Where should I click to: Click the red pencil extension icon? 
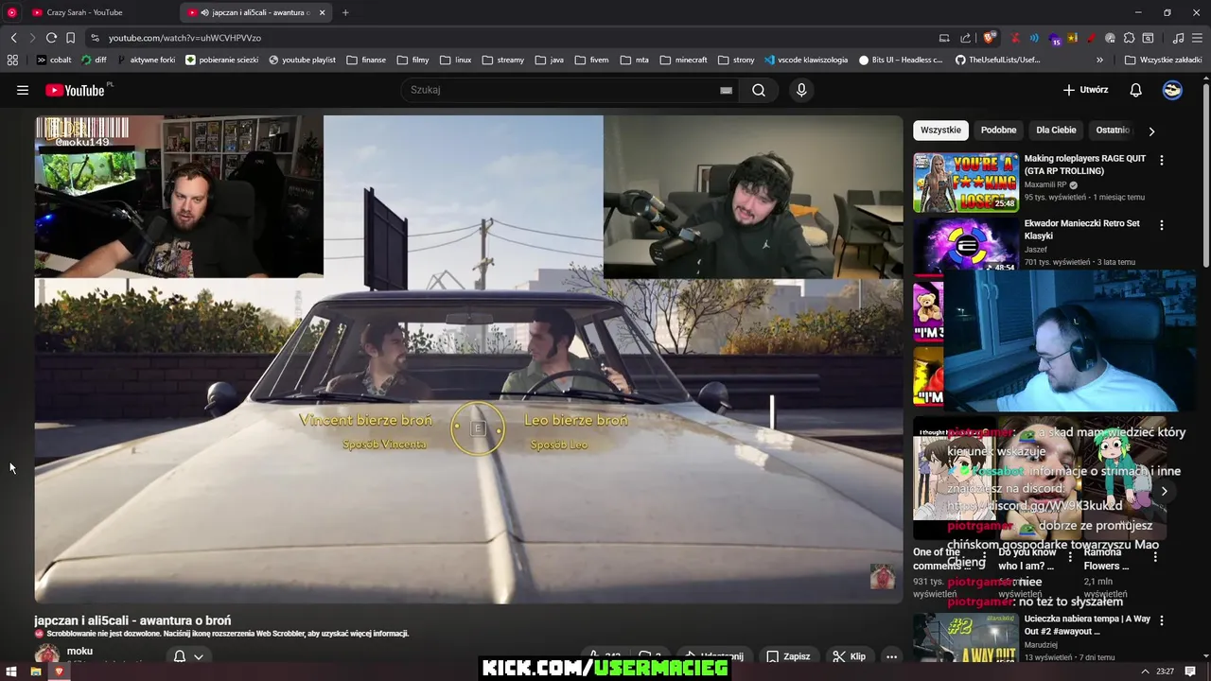point(1091,38)
